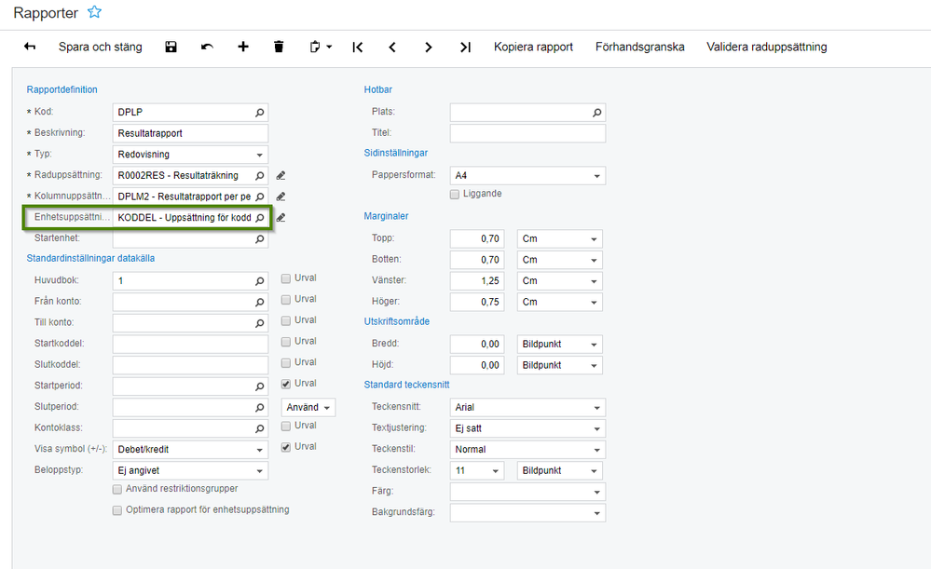Click the undo arrow icon
Screen dimensions: 931x569
(x=207, y=47)
